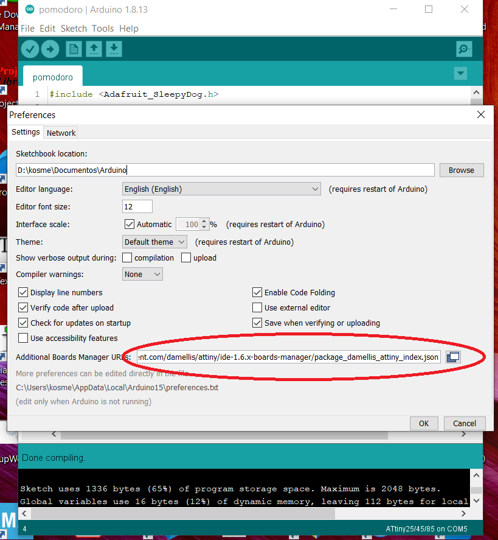Create a new sketch with New icon
498x540 pixels.
(x=74, y=49)
